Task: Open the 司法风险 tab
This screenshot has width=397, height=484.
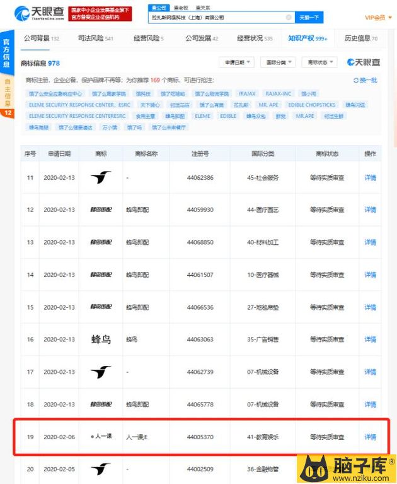Action: click(95, 38)
